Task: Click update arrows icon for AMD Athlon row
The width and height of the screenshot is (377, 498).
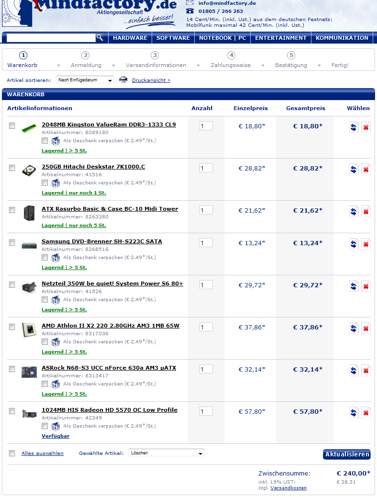Action: pyautogui.click(x=354, y=328)
